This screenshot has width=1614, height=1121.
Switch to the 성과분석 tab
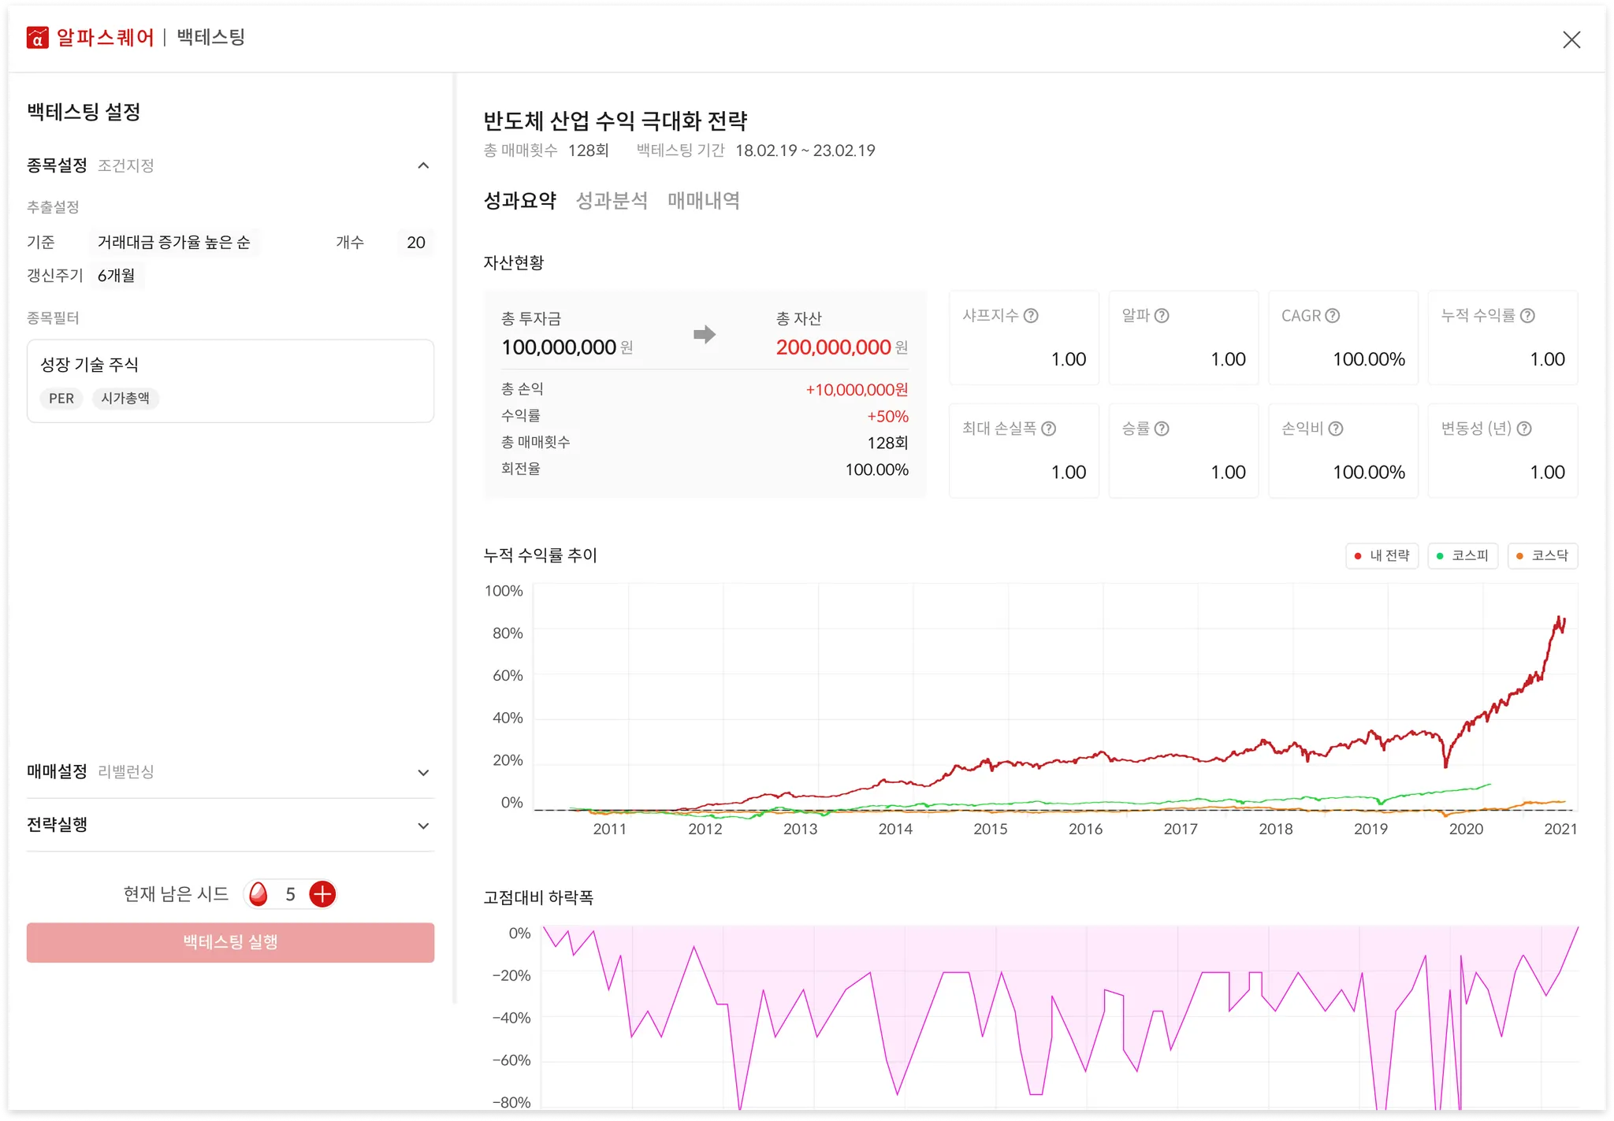tap(612, 201)
